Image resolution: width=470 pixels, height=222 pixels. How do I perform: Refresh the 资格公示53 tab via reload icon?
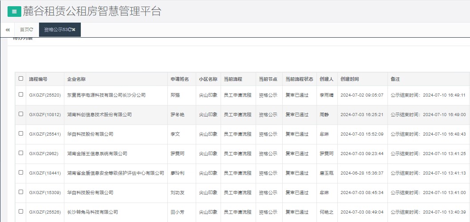pyautogui.click(x=70, y=30)
